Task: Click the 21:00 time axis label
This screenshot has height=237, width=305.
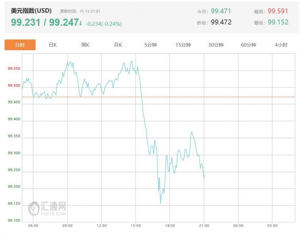Action: (204, 226)
